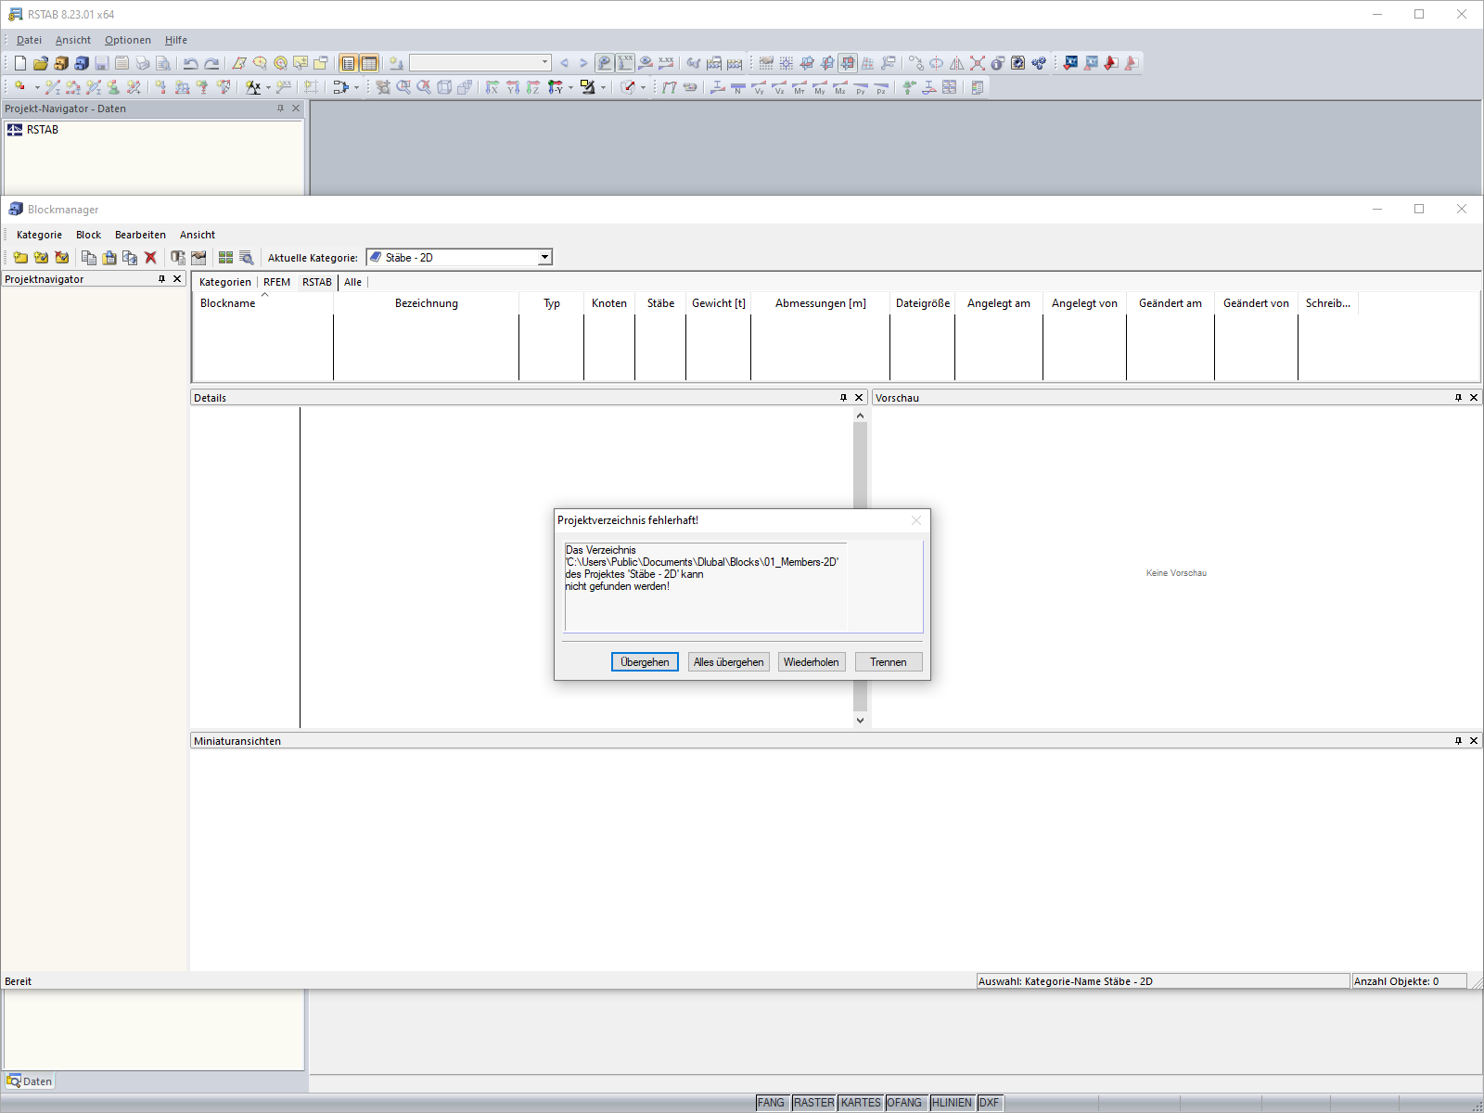Activate the Undo icon in main toolbar

point(191,62)
